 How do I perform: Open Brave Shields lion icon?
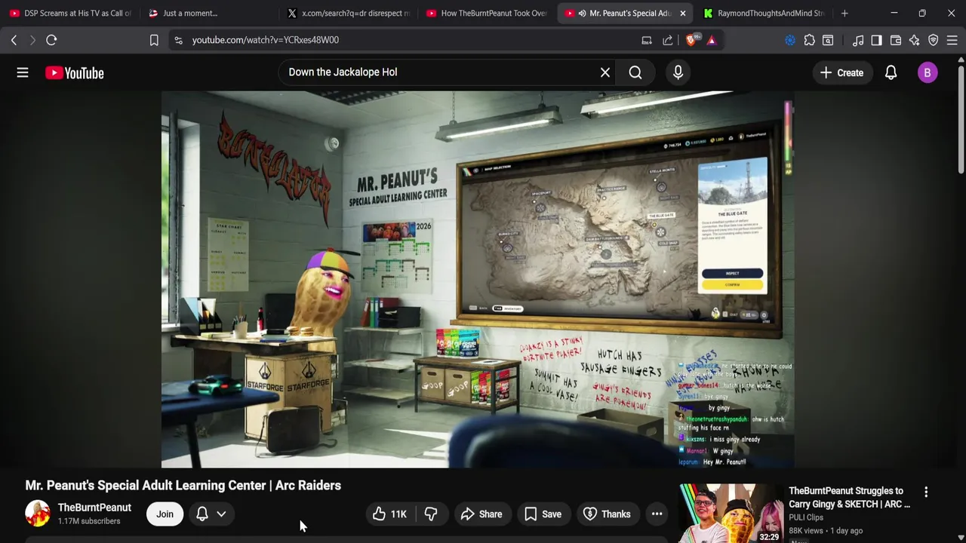click(691, 40)
